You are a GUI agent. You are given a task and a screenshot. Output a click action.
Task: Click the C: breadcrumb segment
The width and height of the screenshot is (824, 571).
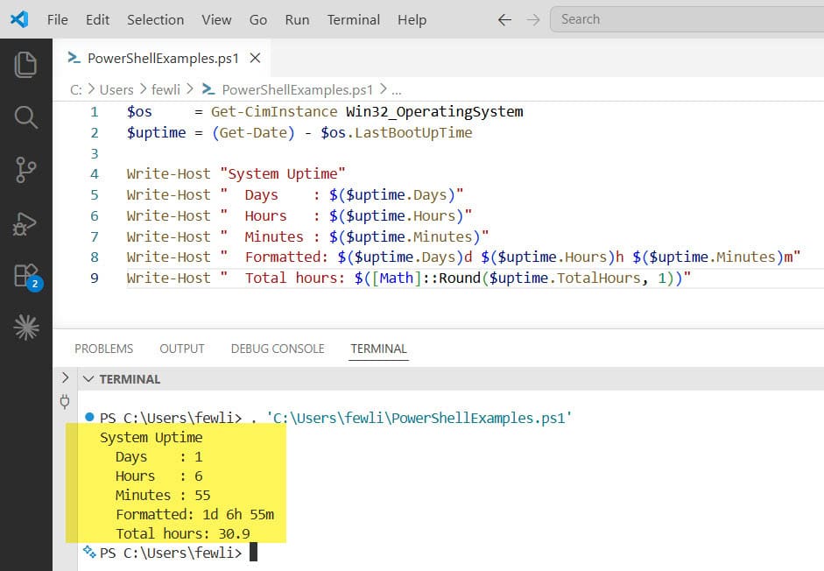coord(76,90)
